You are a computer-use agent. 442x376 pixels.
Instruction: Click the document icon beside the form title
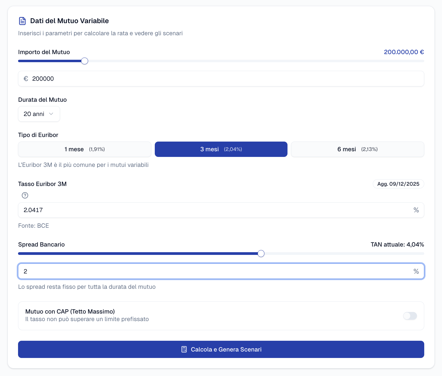pos(22,21)
